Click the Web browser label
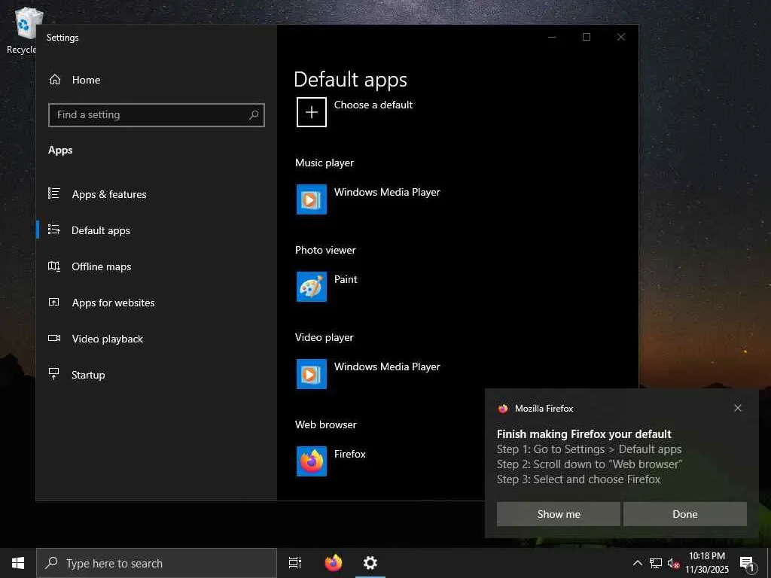The height and width of the screenshot is (578, 771). [x=325, y=424]
